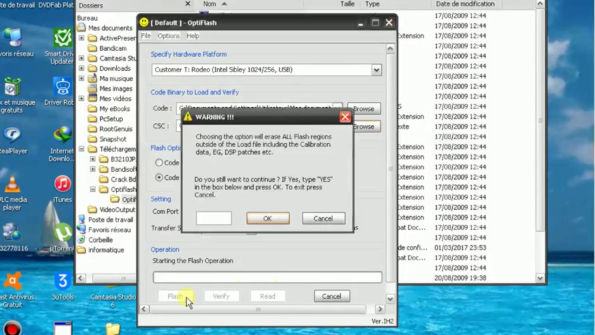Click Cancel in the WARNING dialog
595x335 pixels.
pos(323,219)
